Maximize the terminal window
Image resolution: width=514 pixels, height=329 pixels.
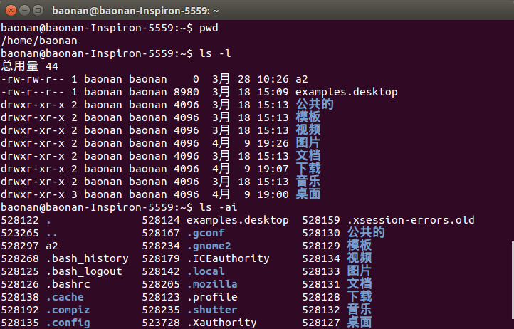[x=38, y=10]
